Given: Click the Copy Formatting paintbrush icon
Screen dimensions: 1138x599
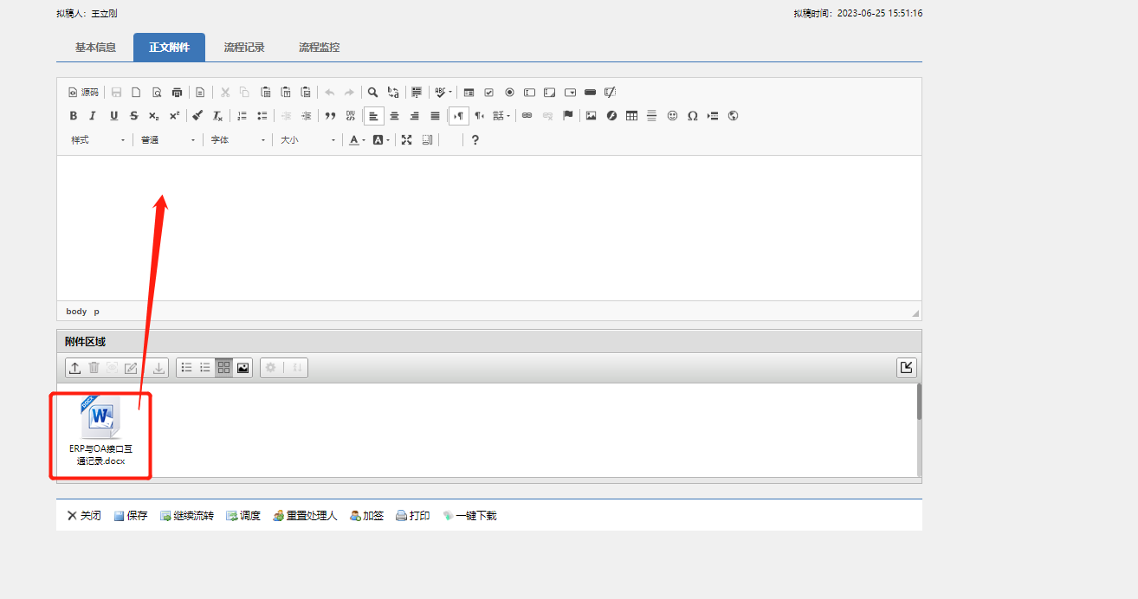Looking at the screenshot, I should [197, 115].
